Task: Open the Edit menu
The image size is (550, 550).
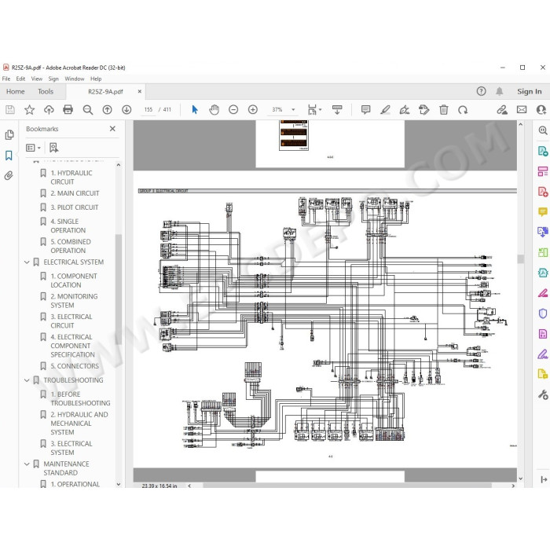Action: pos(20,79)
